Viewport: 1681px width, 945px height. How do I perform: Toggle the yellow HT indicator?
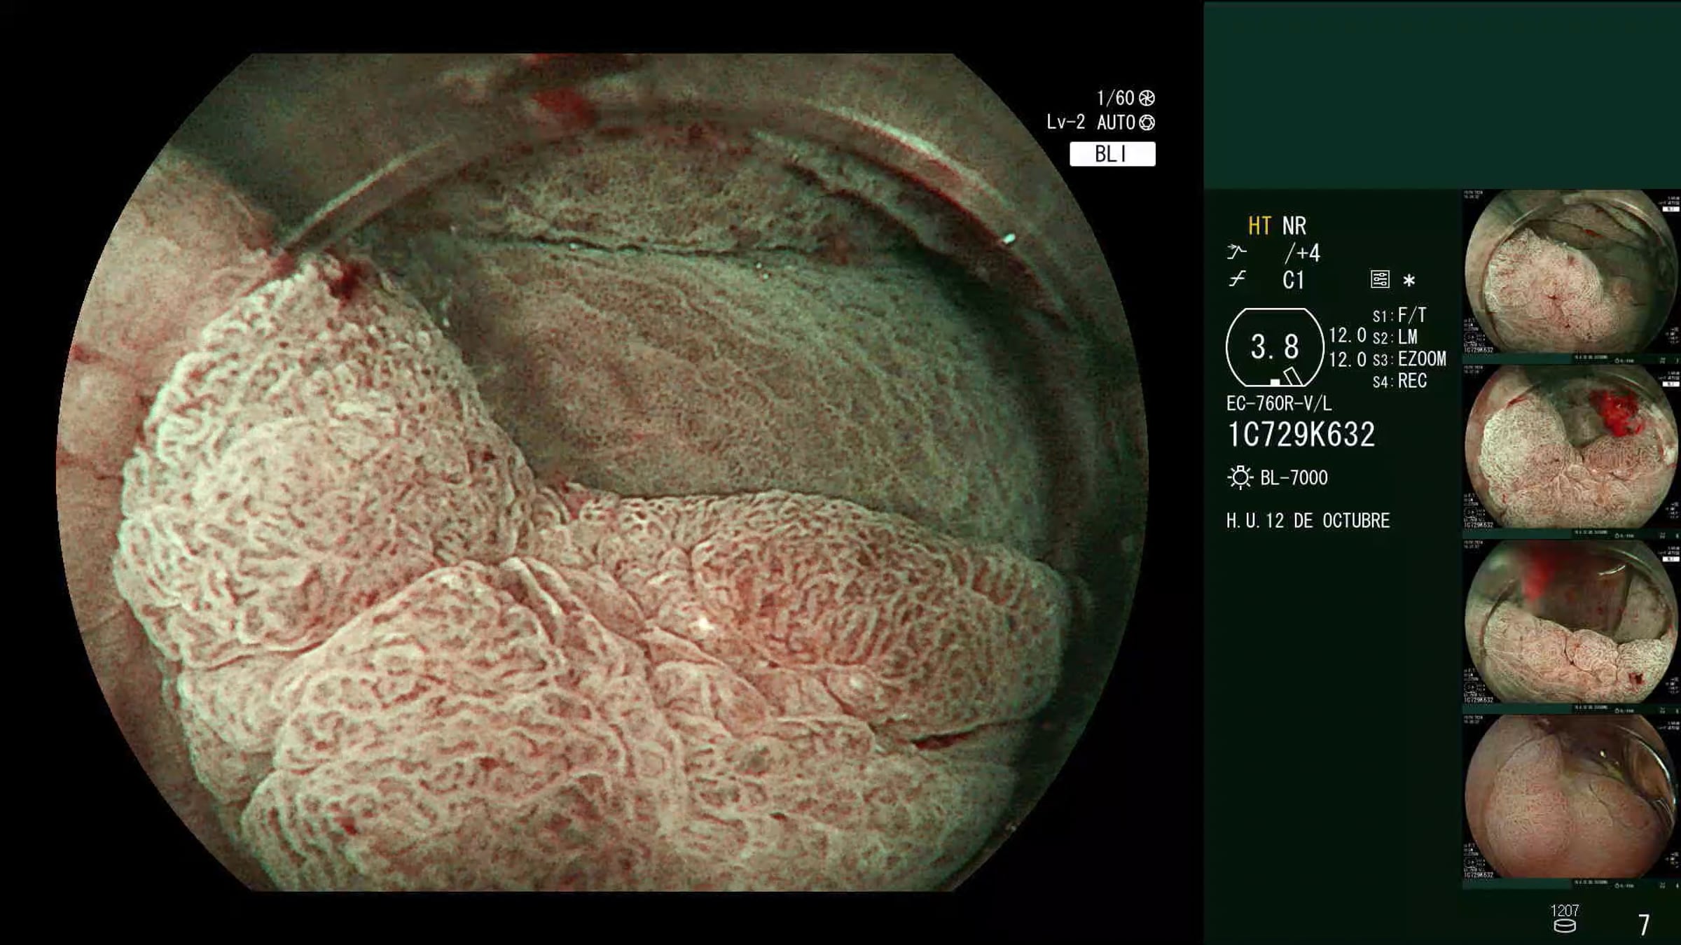1259,226
